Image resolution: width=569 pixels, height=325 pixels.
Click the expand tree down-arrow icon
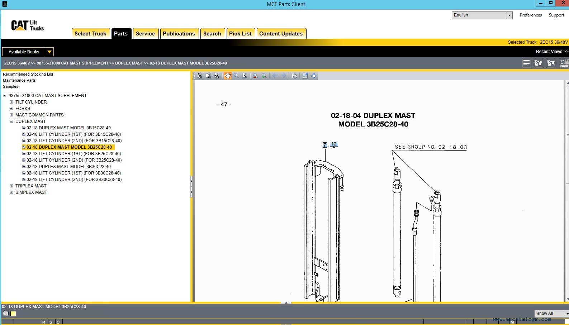click(x=551, y=63)
